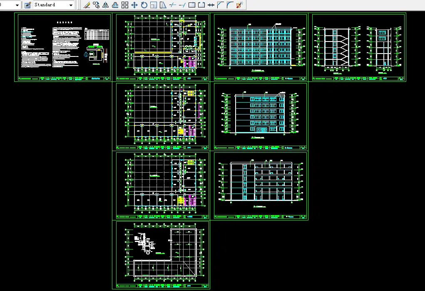
Task: Choose the Offset tool
Action: (115, 5)
